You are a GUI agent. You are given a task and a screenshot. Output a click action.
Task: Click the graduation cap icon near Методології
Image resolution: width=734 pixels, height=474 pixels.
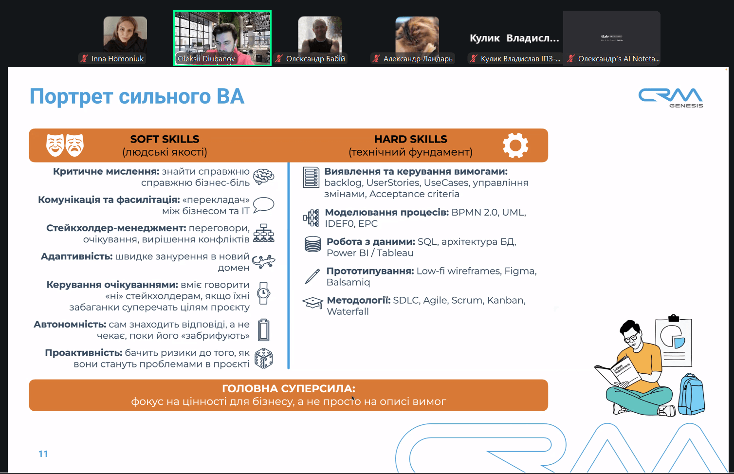[x=312, y=302]
